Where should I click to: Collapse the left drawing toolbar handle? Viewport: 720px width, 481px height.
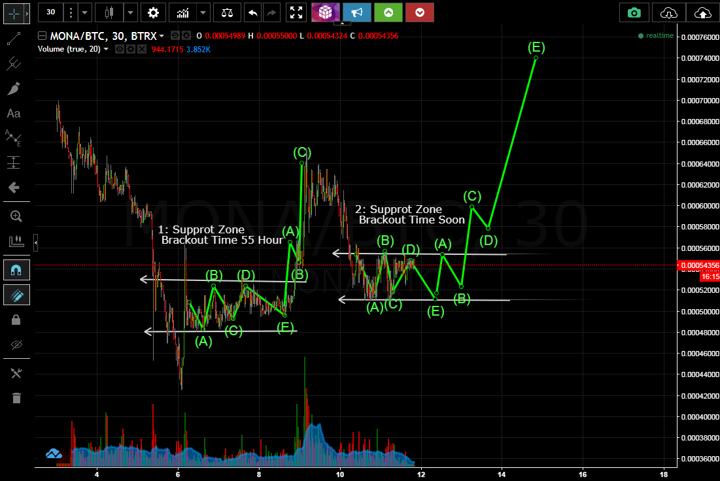[x=36, y=243]
